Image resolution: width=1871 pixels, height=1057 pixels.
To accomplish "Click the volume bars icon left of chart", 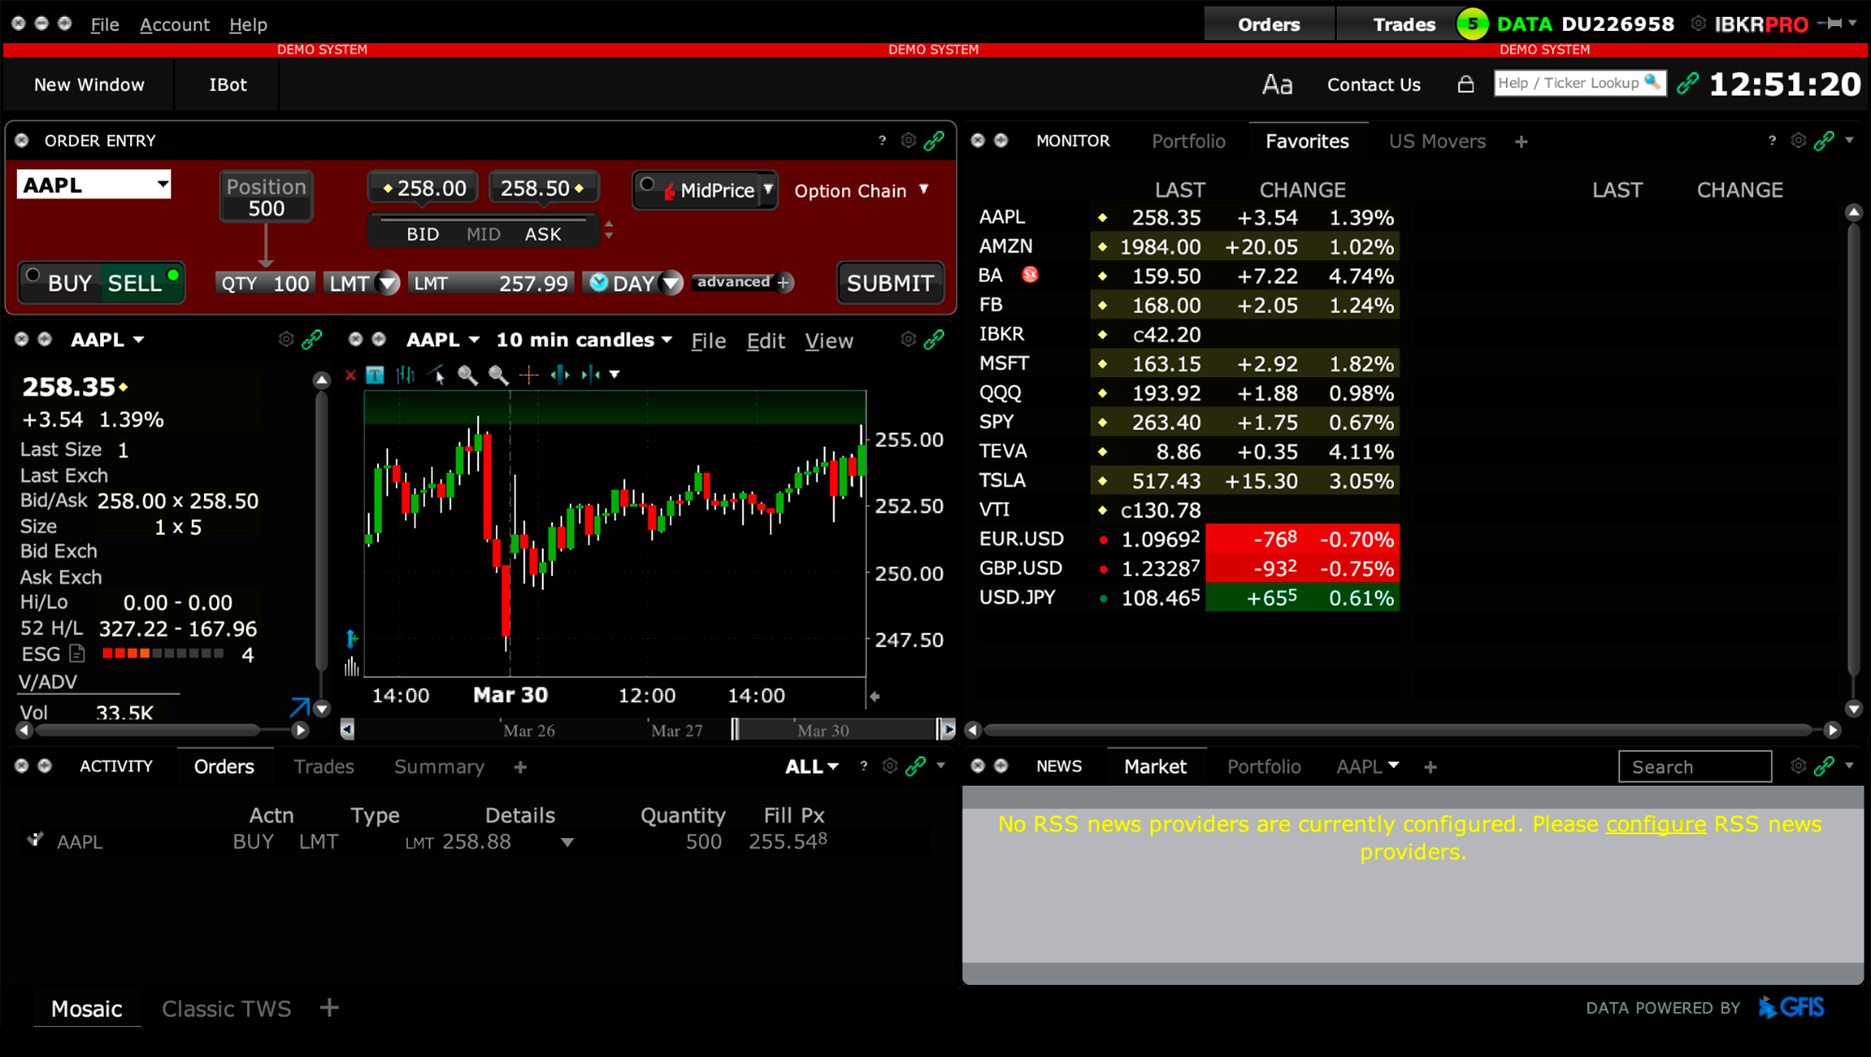I will (x=351, y=666).
